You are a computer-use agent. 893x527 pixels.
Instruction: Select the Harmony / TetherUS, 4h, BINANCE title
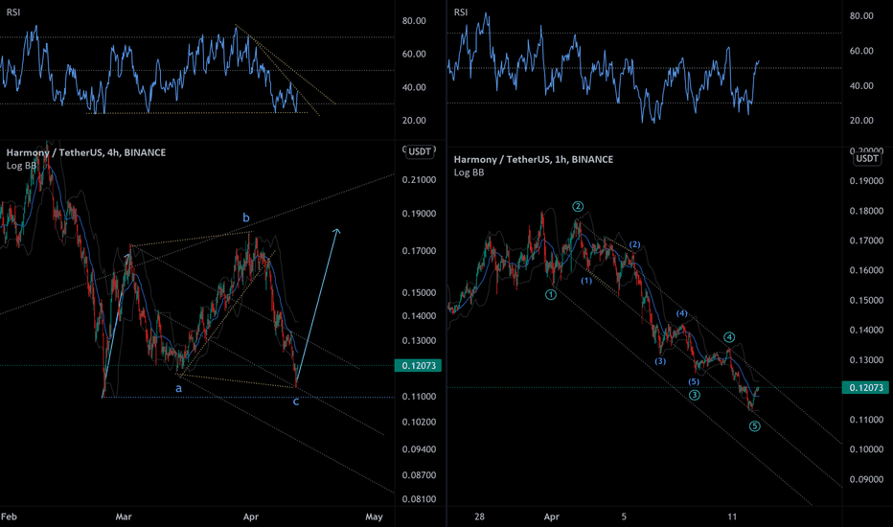86,152
